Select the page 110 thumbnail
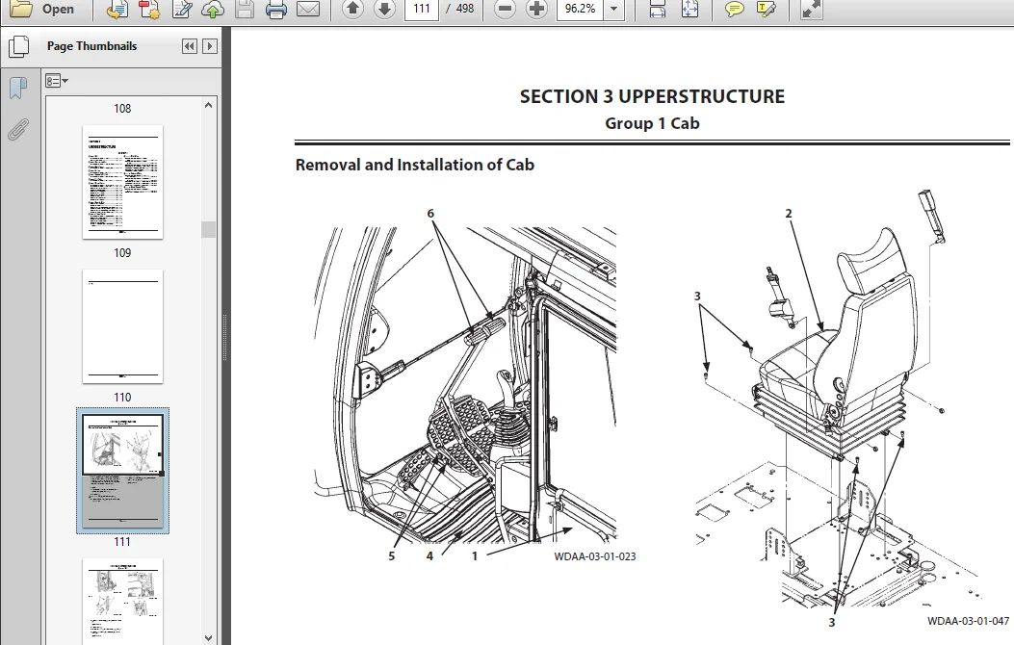Image resolution: width=1014 pixels, height=645 pixels. 122,326
